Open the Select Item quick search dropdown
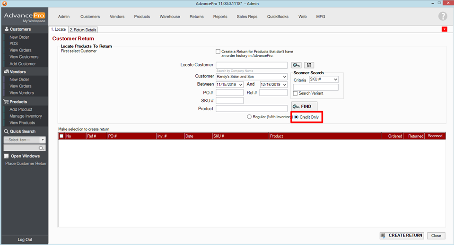 (43, 140)
